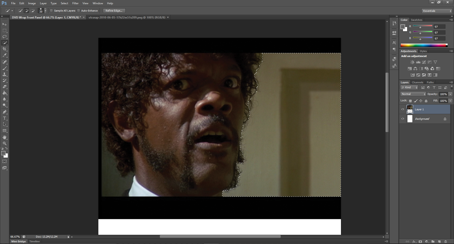Select the Paint Bucket tool

[5, 93]
